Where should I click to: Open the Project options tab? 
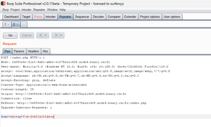[x=150, y=17]
